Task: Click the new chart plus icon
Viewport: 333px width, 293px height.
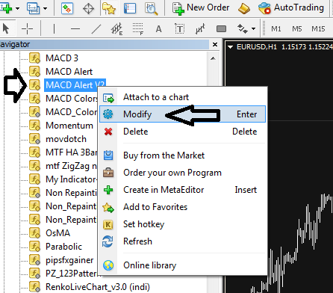Action: pos(6,8)
